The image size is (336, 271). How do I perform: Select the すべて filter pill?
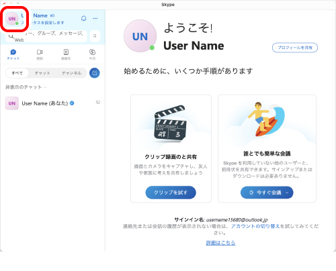pyautogui.click(x=17, y=73)
